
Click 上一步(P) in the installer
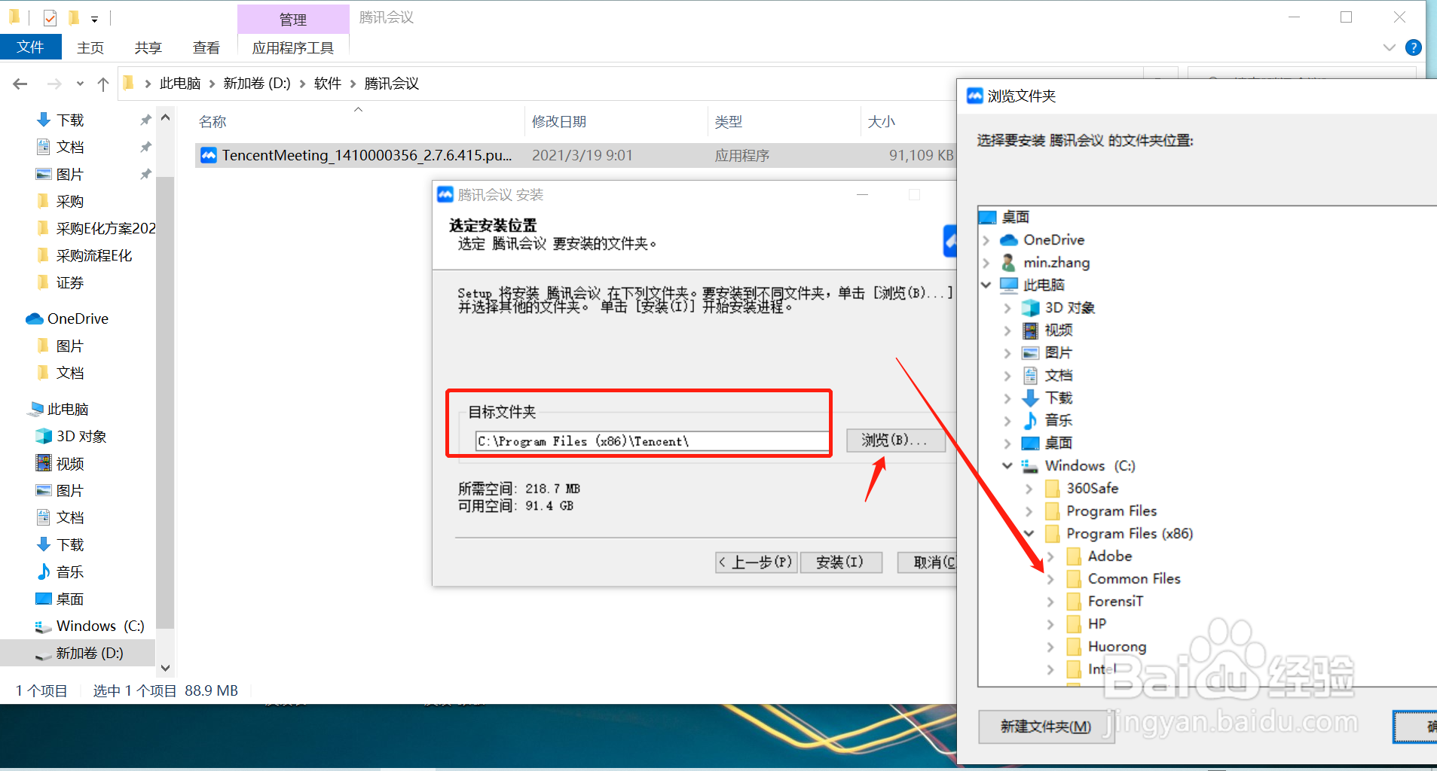(756, 562)
